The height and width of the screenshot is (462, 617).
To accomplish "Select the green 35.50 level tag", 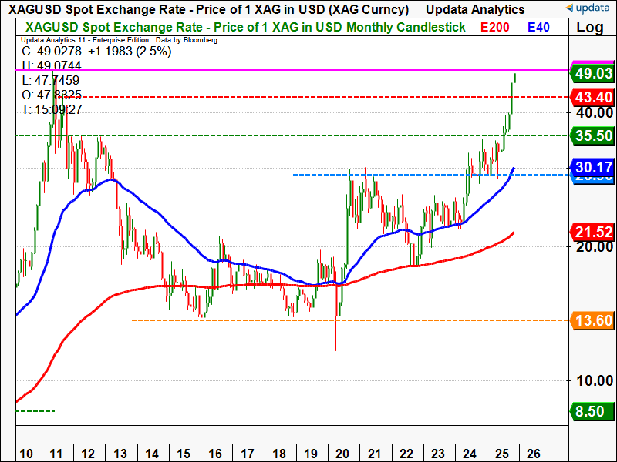I will (x=592, y=136).
